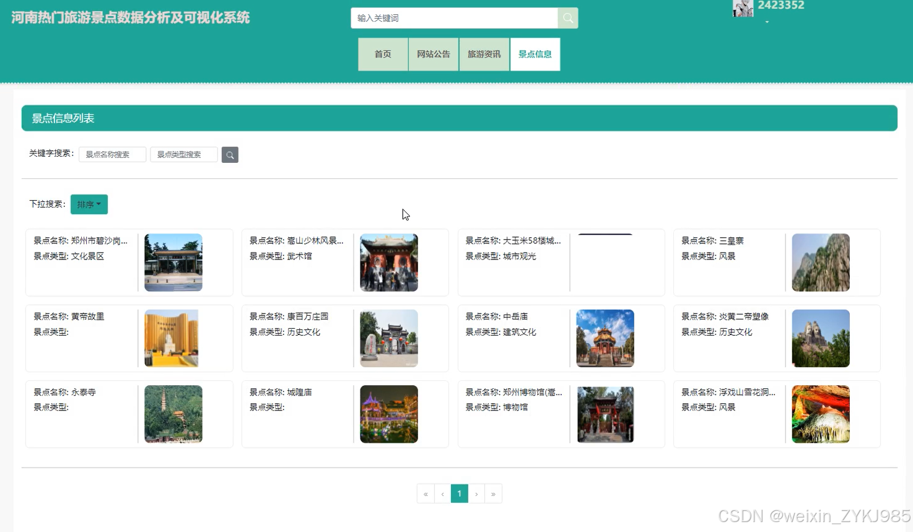913x532 pixels.
Task: Click the 嵩山少林风景 attraction card
Action: (344, 263)
